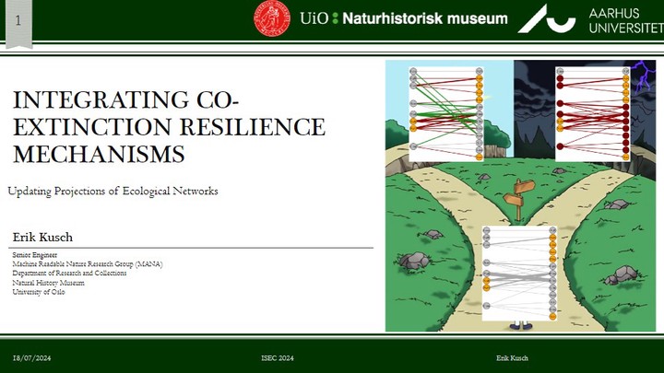Screen dimensions: 664x373
Task: Click the University of Oslo affiliation line
Action: (x=39, y=292)
